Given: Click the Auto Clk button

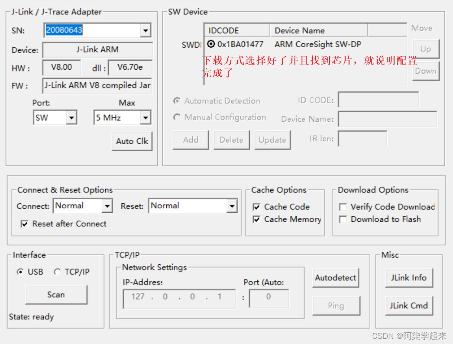Looking at the screenshot, I should (132, 141).
